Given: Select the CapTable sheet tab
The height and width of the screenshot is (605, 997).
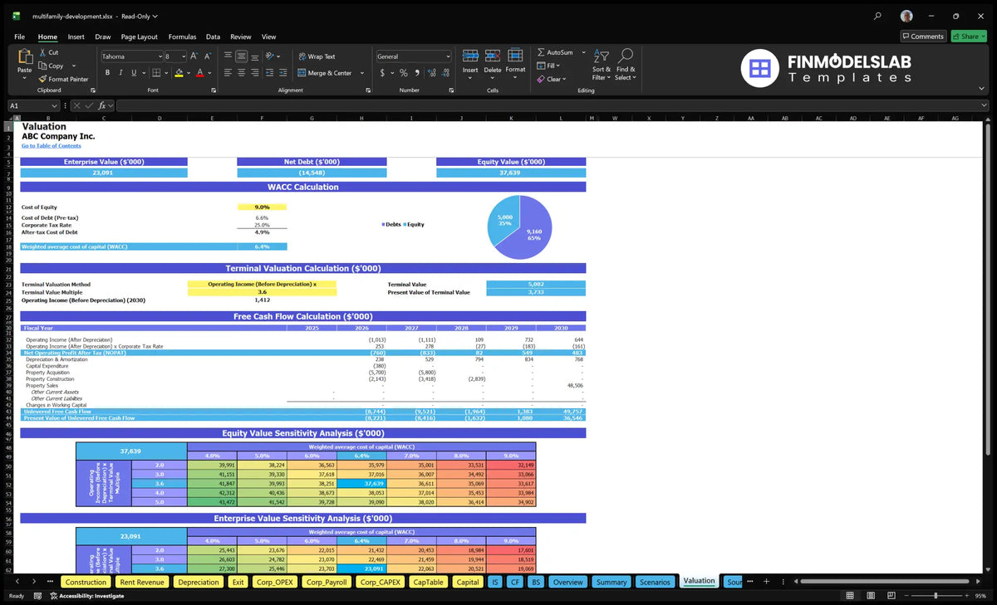Looking at the screenshot, I should [428, 582].
